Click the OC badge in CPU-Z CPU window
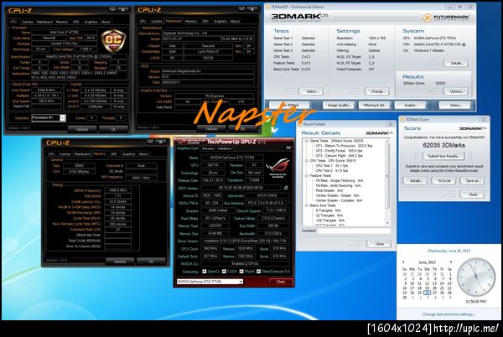 pyautogui.click(x=113, y=41)
